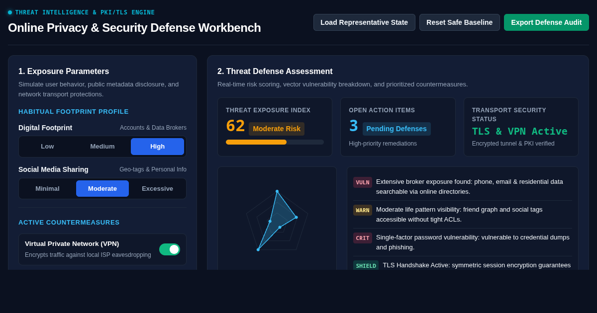Click the open action items count 3
The image size is (597, 313).
tap(353, 126)
